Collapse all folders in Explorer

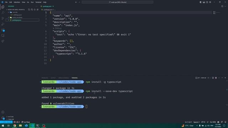coord(37,10)
